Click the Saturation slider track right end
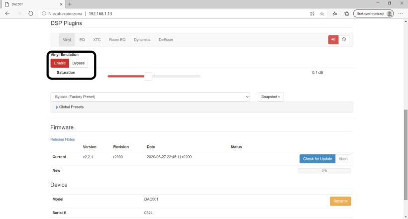 [199, 76]
